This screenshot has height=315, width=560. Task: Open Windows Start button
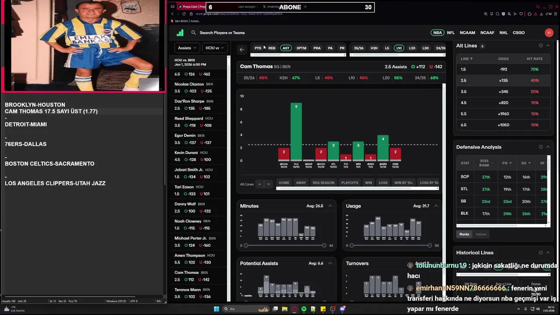coord(216,309)
